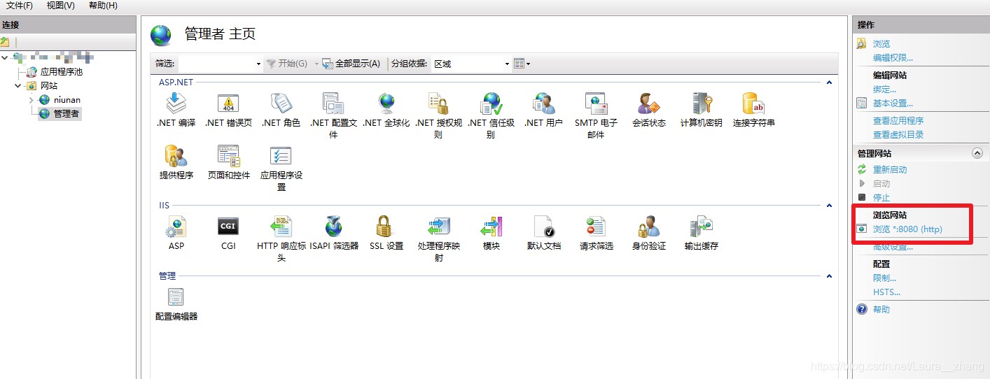This screenshot has height=379, width=990.
Task: Expand the niunan site node
Action: click(32, 99)
